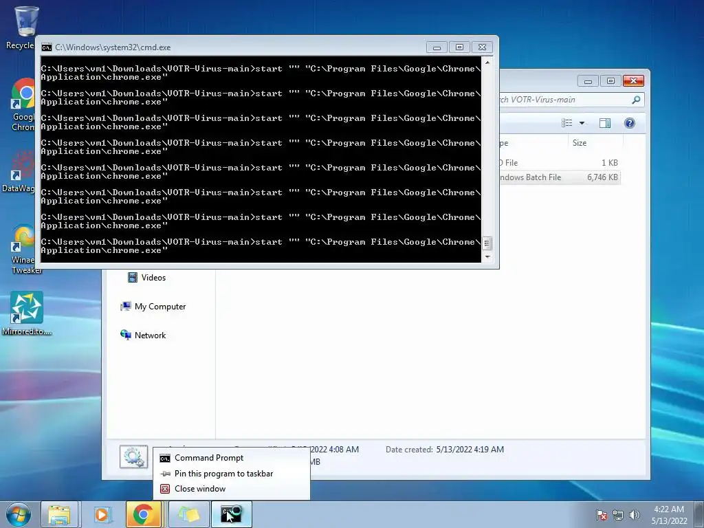
Task: Maximize the Explorer window
Action: (x=610, y=81)
